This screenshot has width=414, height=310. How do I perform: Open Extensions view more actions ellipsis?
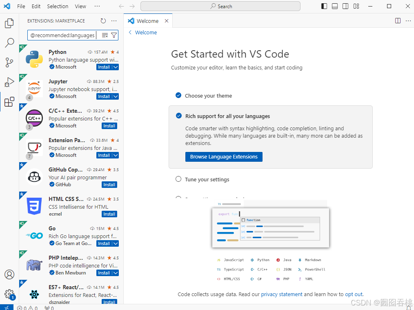(x=114, y=21)
